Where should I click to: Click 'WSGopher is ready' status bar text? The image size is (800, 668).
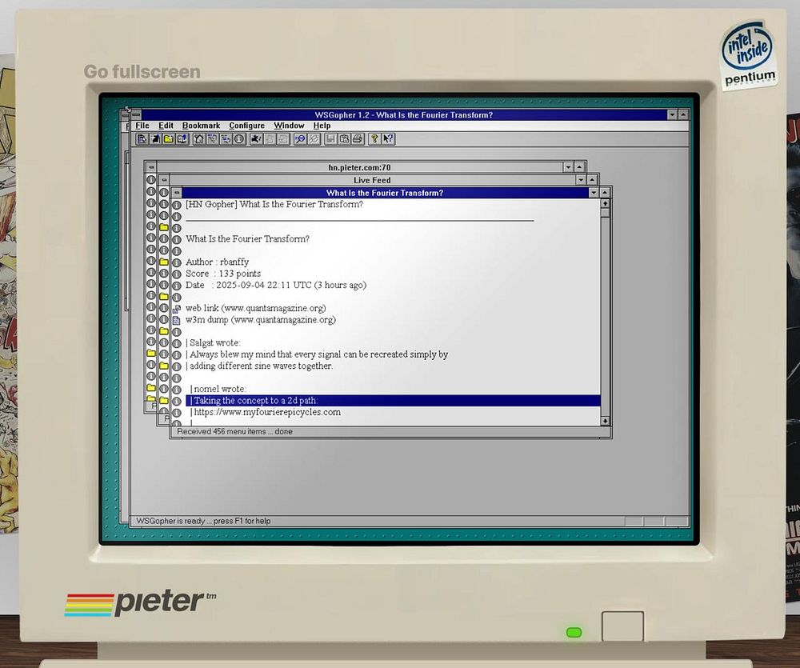click(203, 521)
